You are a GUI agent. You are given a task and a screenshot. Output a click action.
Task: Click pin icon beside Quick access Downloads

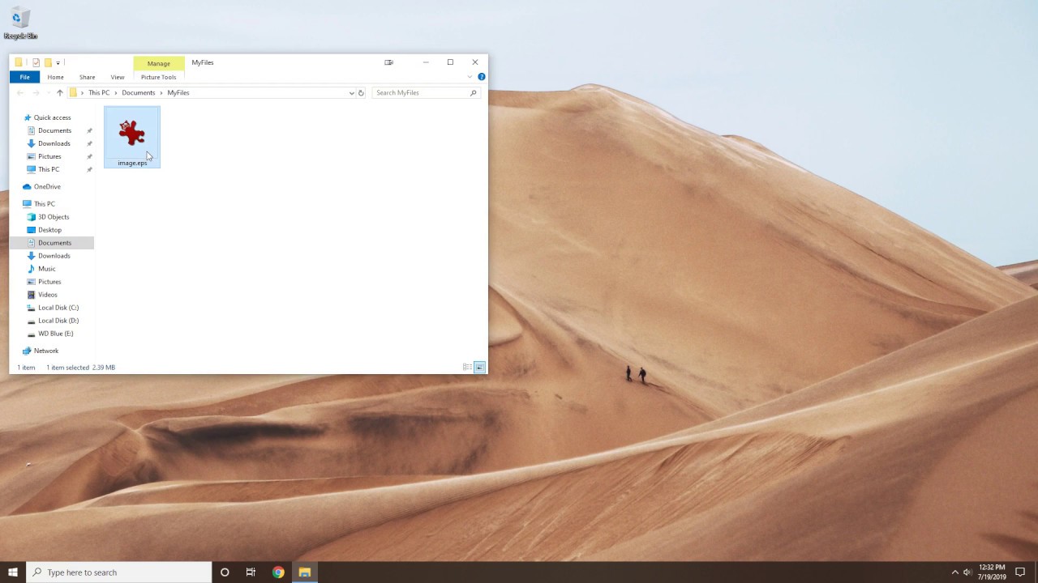pos(89,143)
